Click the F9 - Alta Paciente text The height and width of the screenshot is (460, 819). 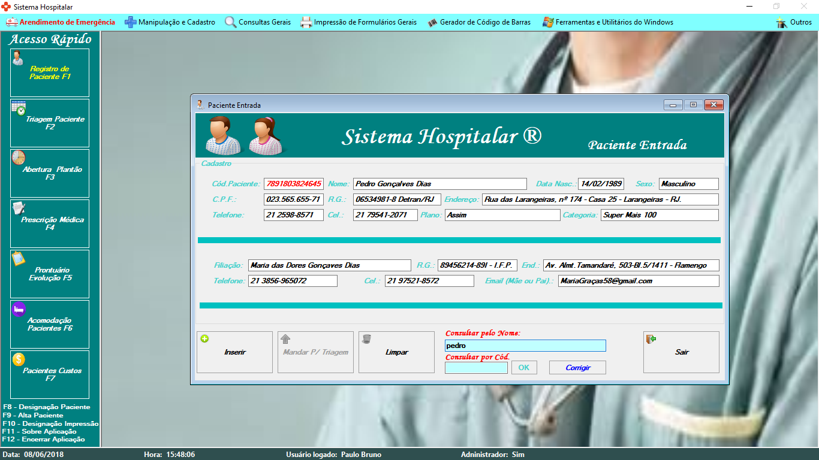click(x=33, y=415)
